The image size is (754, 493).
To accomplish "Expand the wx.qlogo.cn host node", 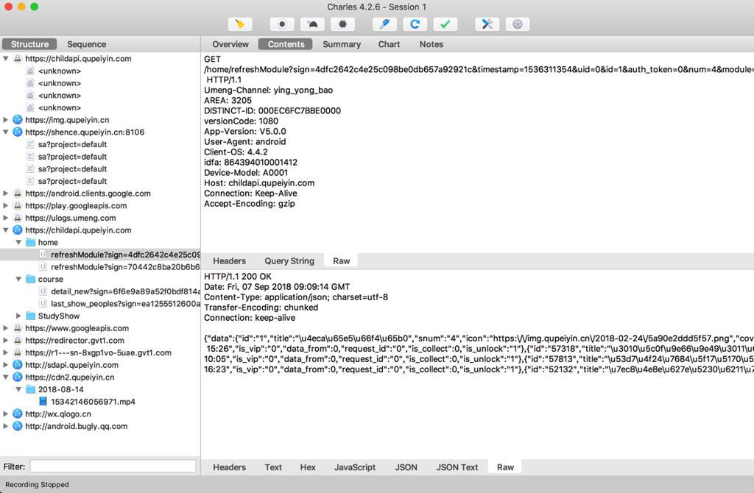I will (x=6, y=414).
